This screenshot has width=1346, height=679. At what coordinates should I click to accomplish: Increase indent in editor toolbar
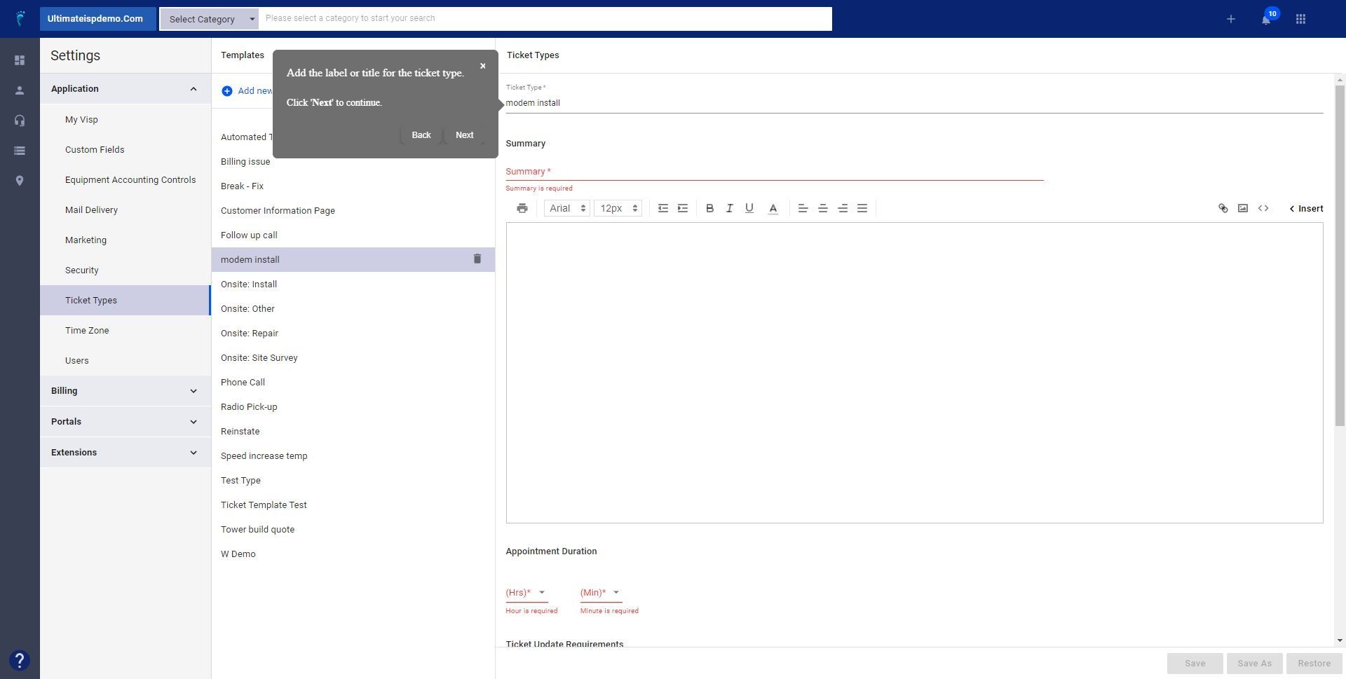(x=683, y=208)
